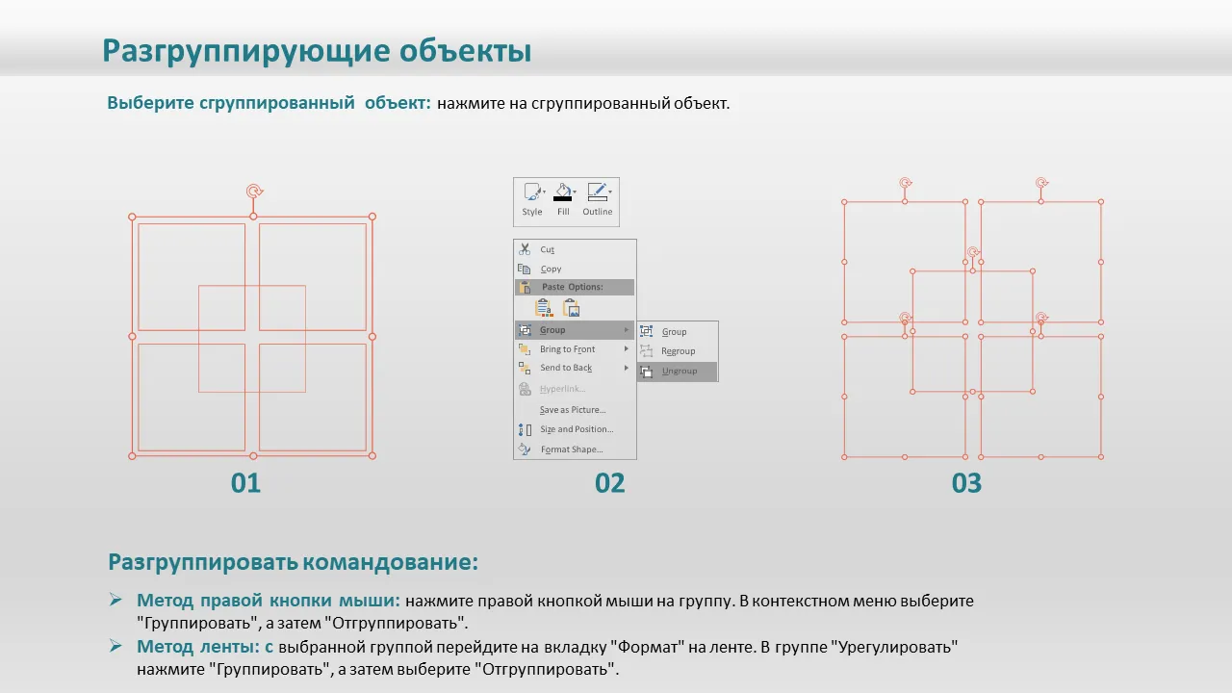Choose Cut from the context menu
The width and height of the screenshot is (1232, 693).
[x=547, y=250]
